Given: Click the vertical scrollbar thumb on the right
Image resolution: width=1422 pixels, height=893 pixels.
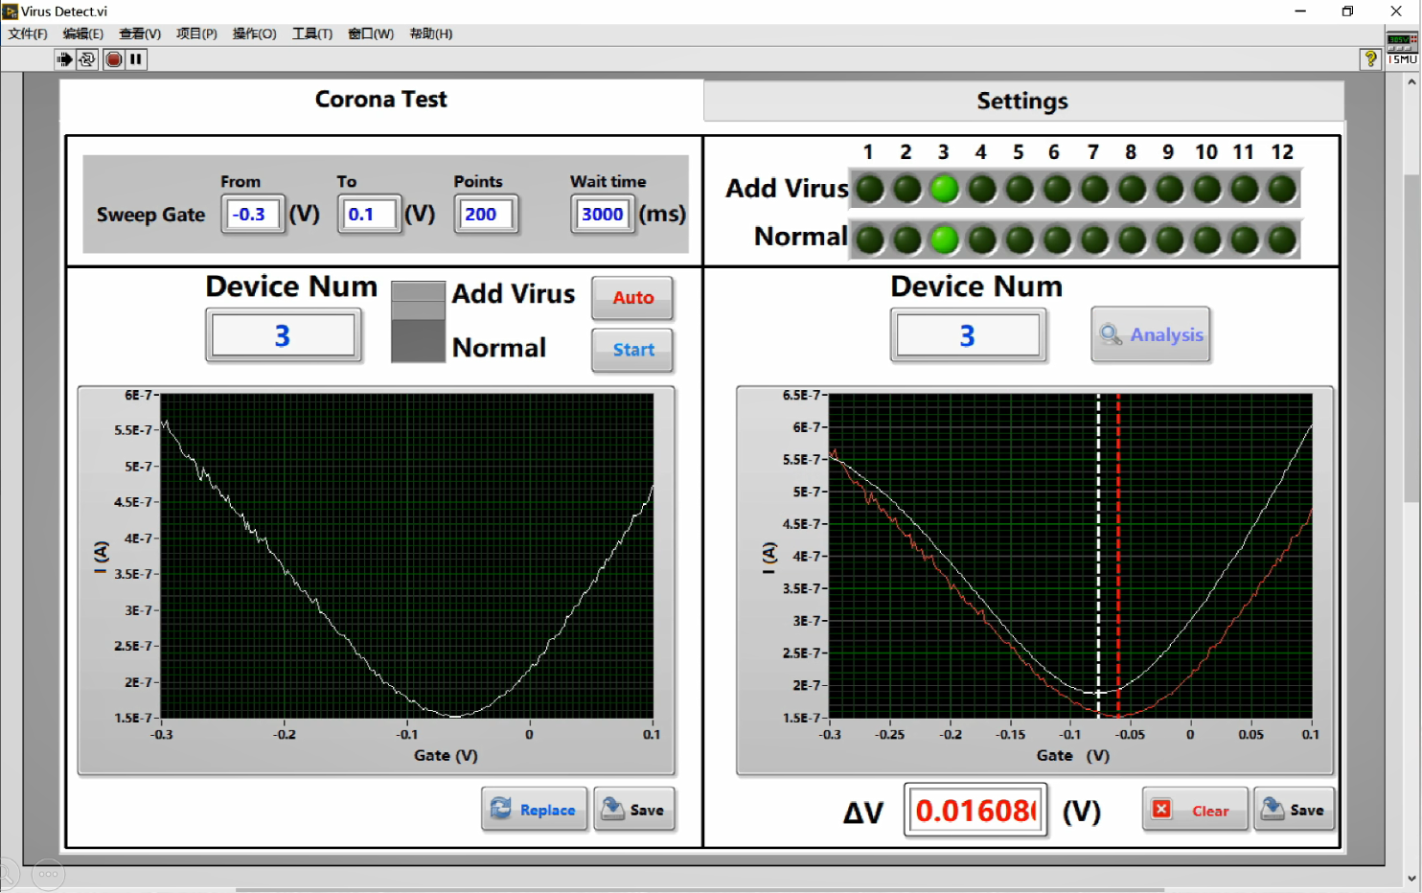Looking at the screenshot, I should pos(1412,337).
